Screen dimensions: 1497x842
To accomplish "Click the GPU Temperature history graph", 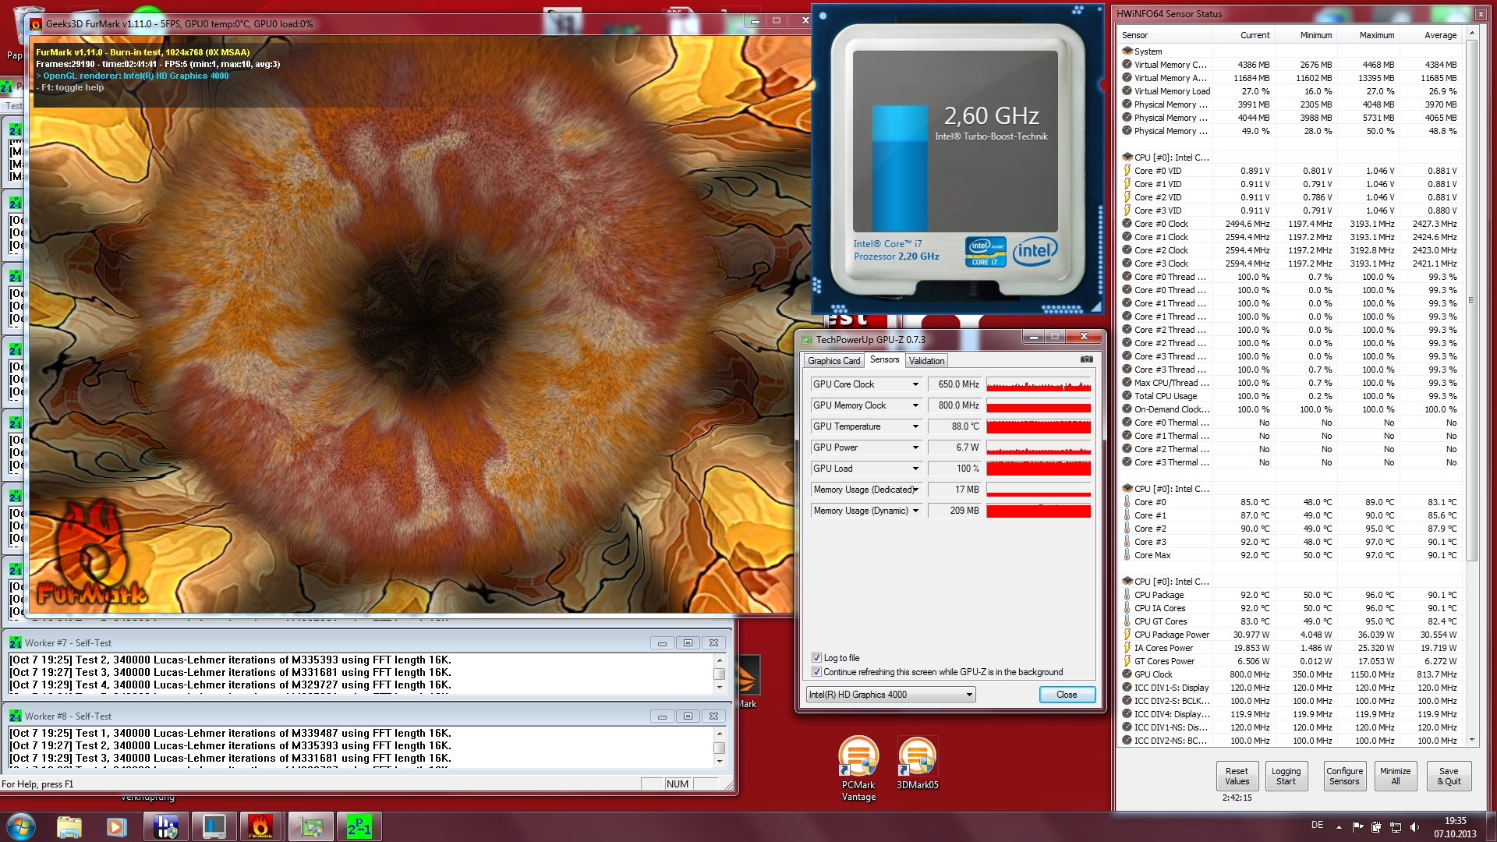I will click(1039, 426).
